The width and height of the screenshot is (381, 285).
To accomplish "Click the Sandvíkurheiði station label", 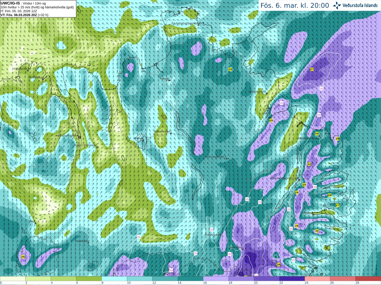I will (x=257, y=92).
